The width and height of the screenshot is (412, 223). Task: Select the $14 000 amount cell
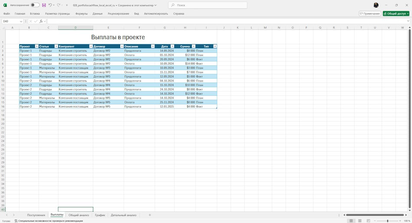pyautogui.click(x=185, y=64)
